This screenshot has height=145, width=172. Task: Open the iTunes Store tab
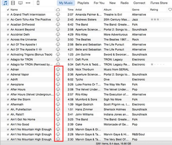(159, 3)
